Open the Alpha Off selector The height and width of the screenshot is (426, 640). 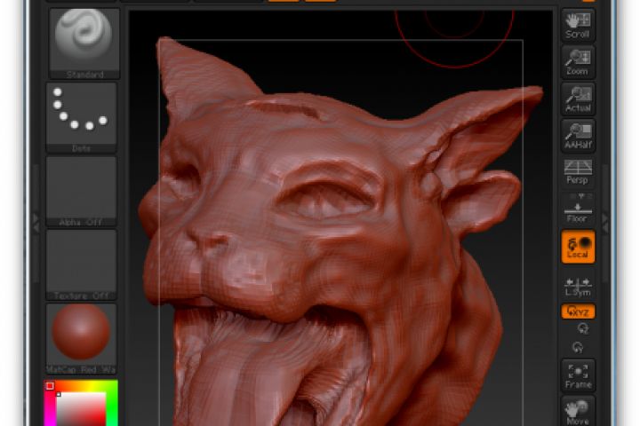click(x=81, y=192)
